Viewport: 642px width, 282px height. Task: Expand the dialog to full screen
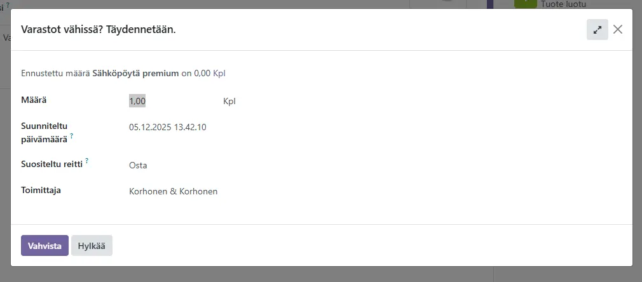(x=597, y=29)
